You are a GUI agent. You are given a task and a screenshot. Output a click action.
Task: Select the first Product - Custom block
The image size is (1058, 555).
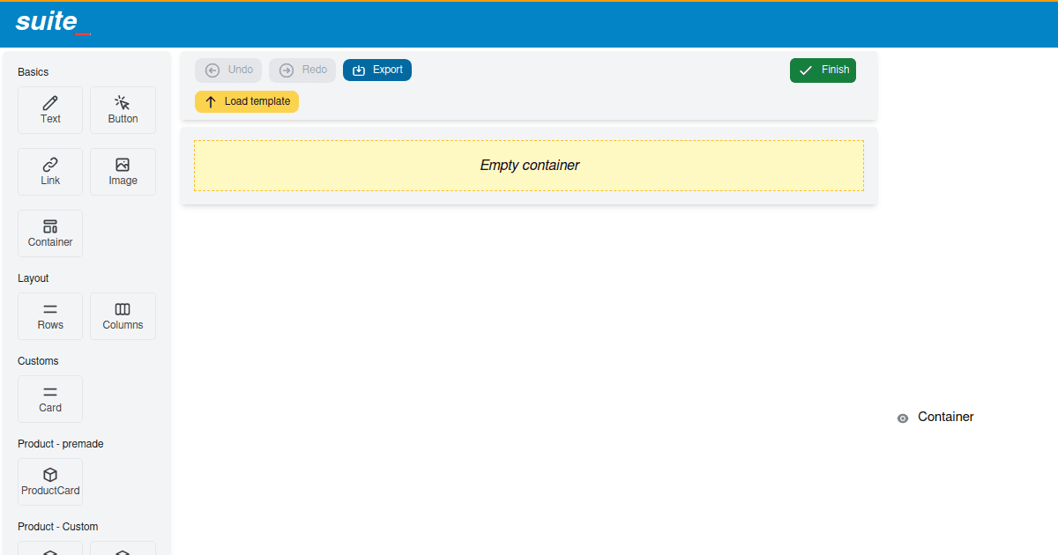coord(50,551)
